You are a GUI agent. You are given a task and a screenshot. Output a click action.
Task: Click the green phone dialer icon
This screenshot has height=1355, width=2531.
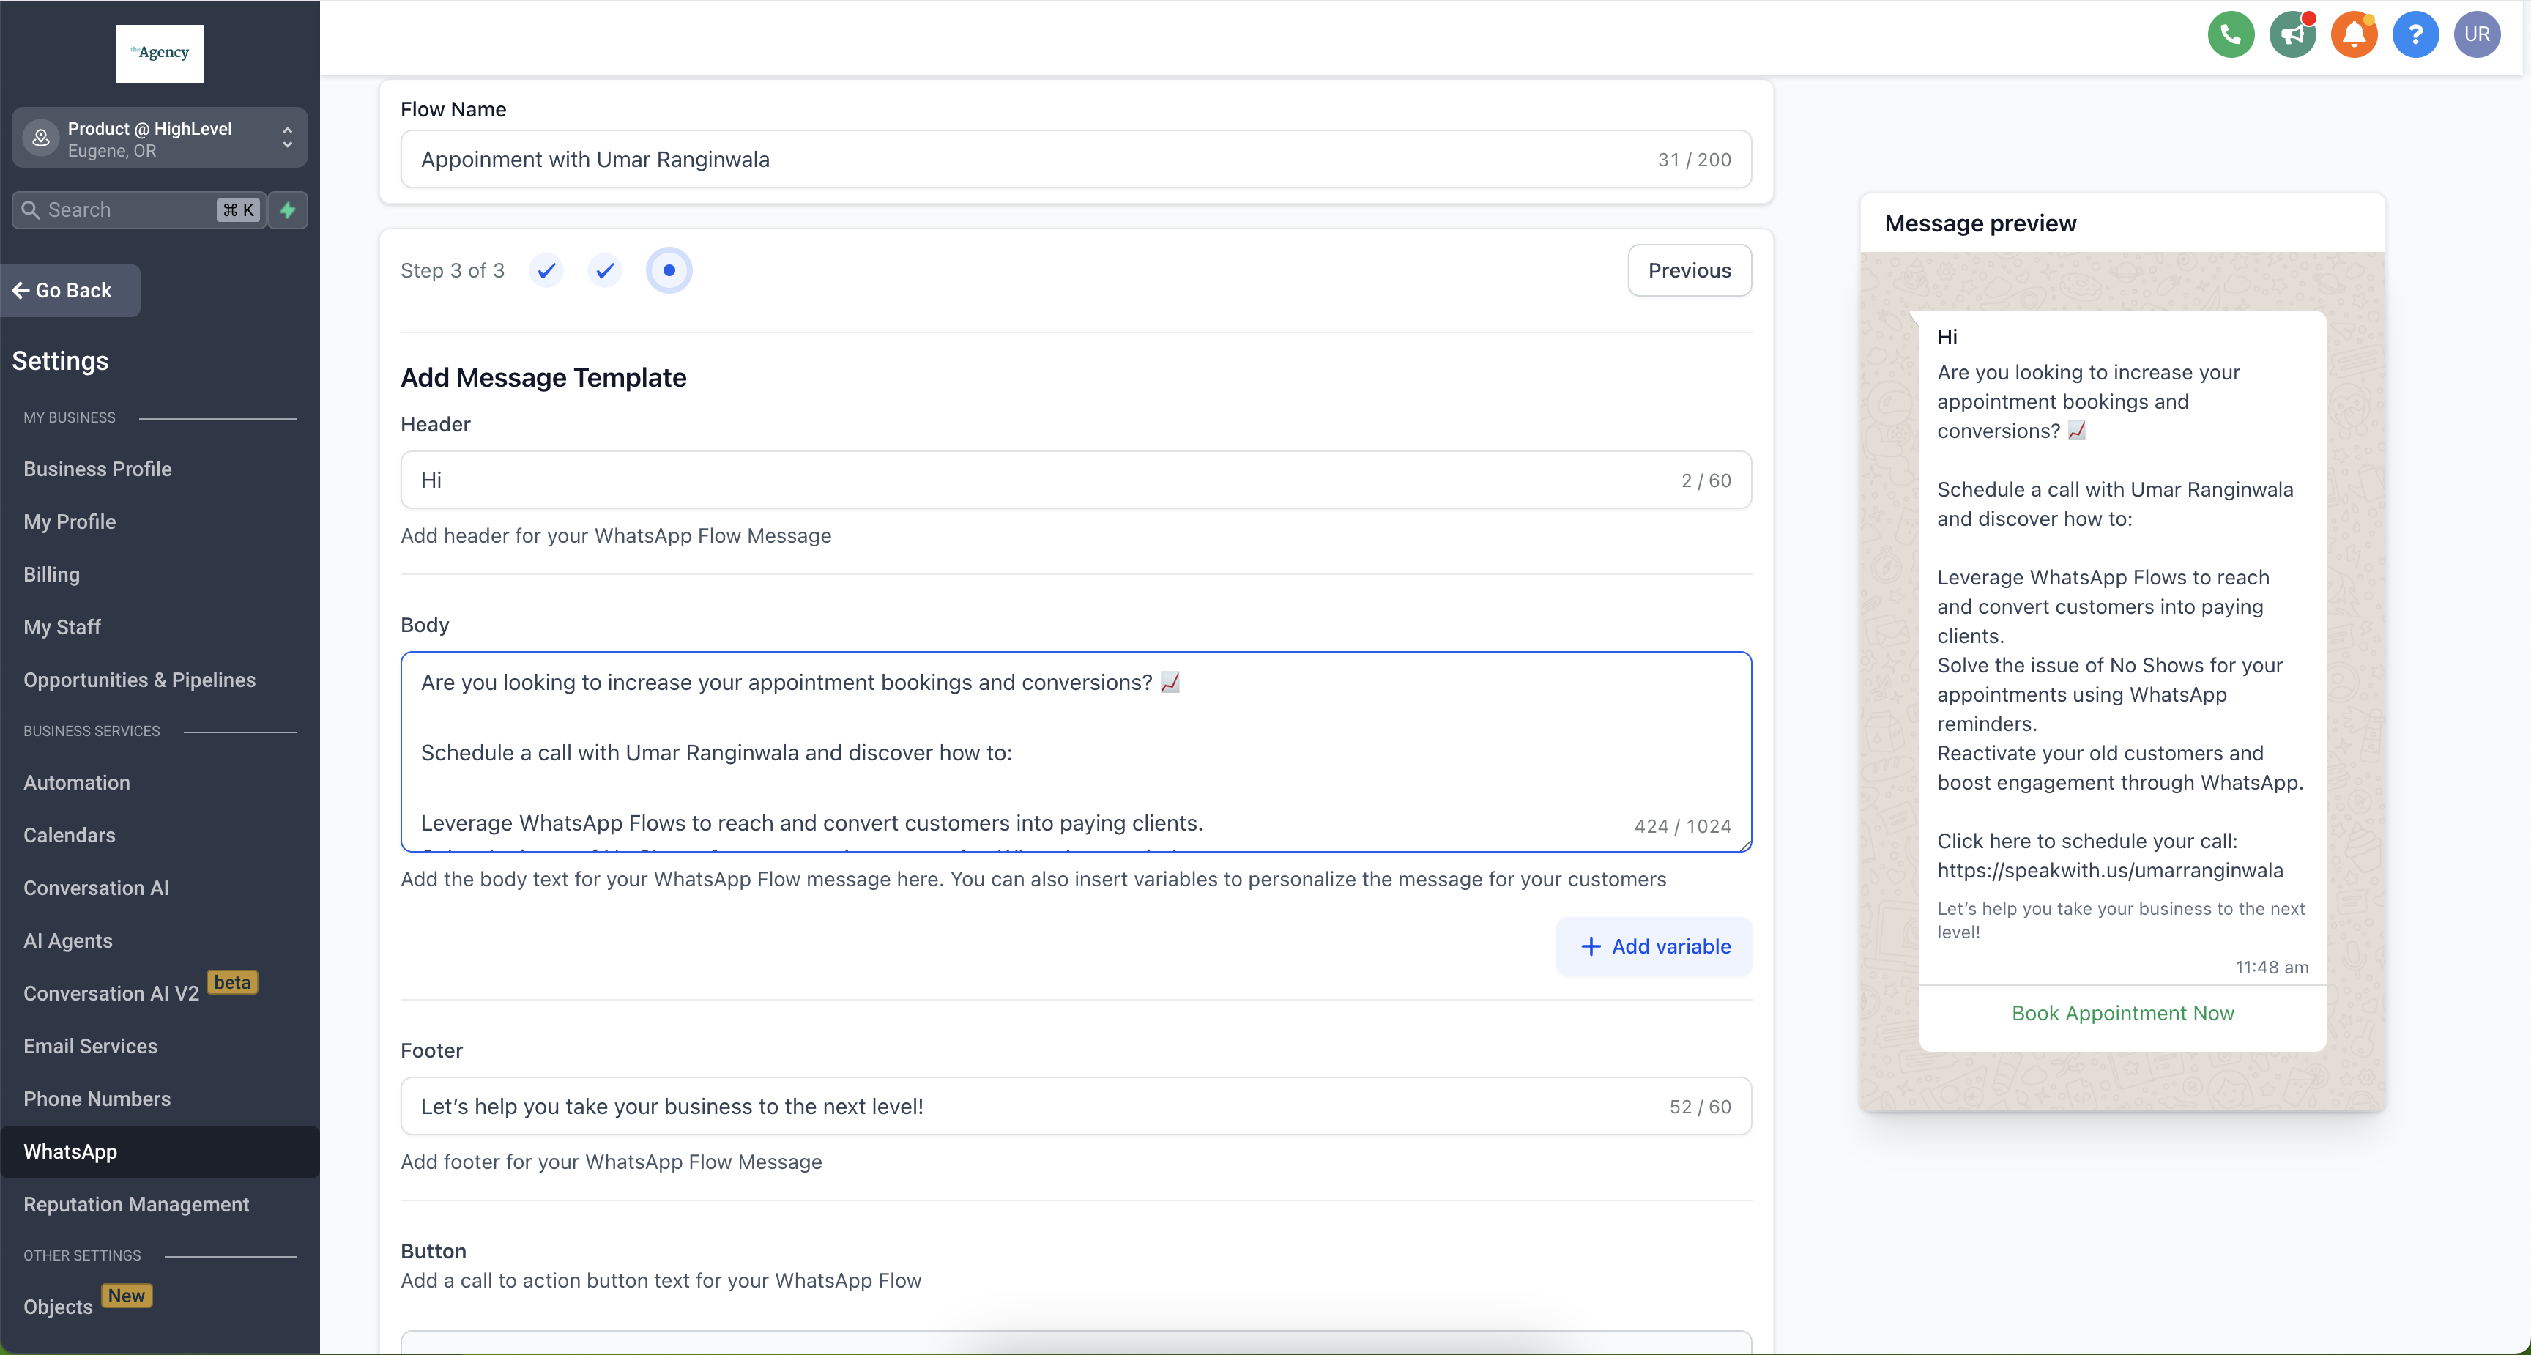pos(2230,35)
